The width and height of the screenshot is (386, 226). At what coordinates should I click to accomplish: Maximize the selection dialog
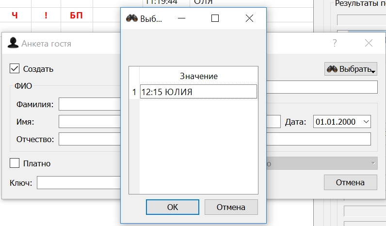215,18
